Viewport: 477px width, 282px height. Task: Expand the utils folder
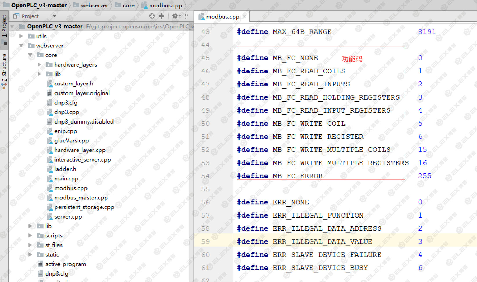point(21,36)
